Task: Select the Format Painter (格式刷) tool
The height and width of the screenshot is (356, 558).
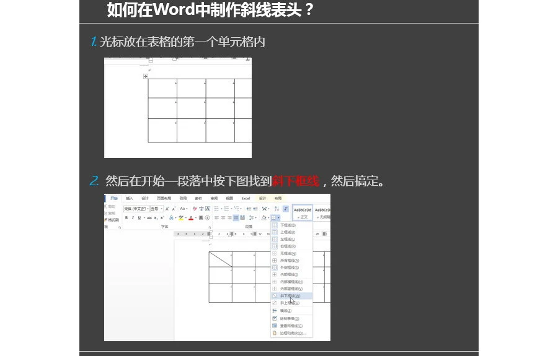Action: (x=112, y=220)
